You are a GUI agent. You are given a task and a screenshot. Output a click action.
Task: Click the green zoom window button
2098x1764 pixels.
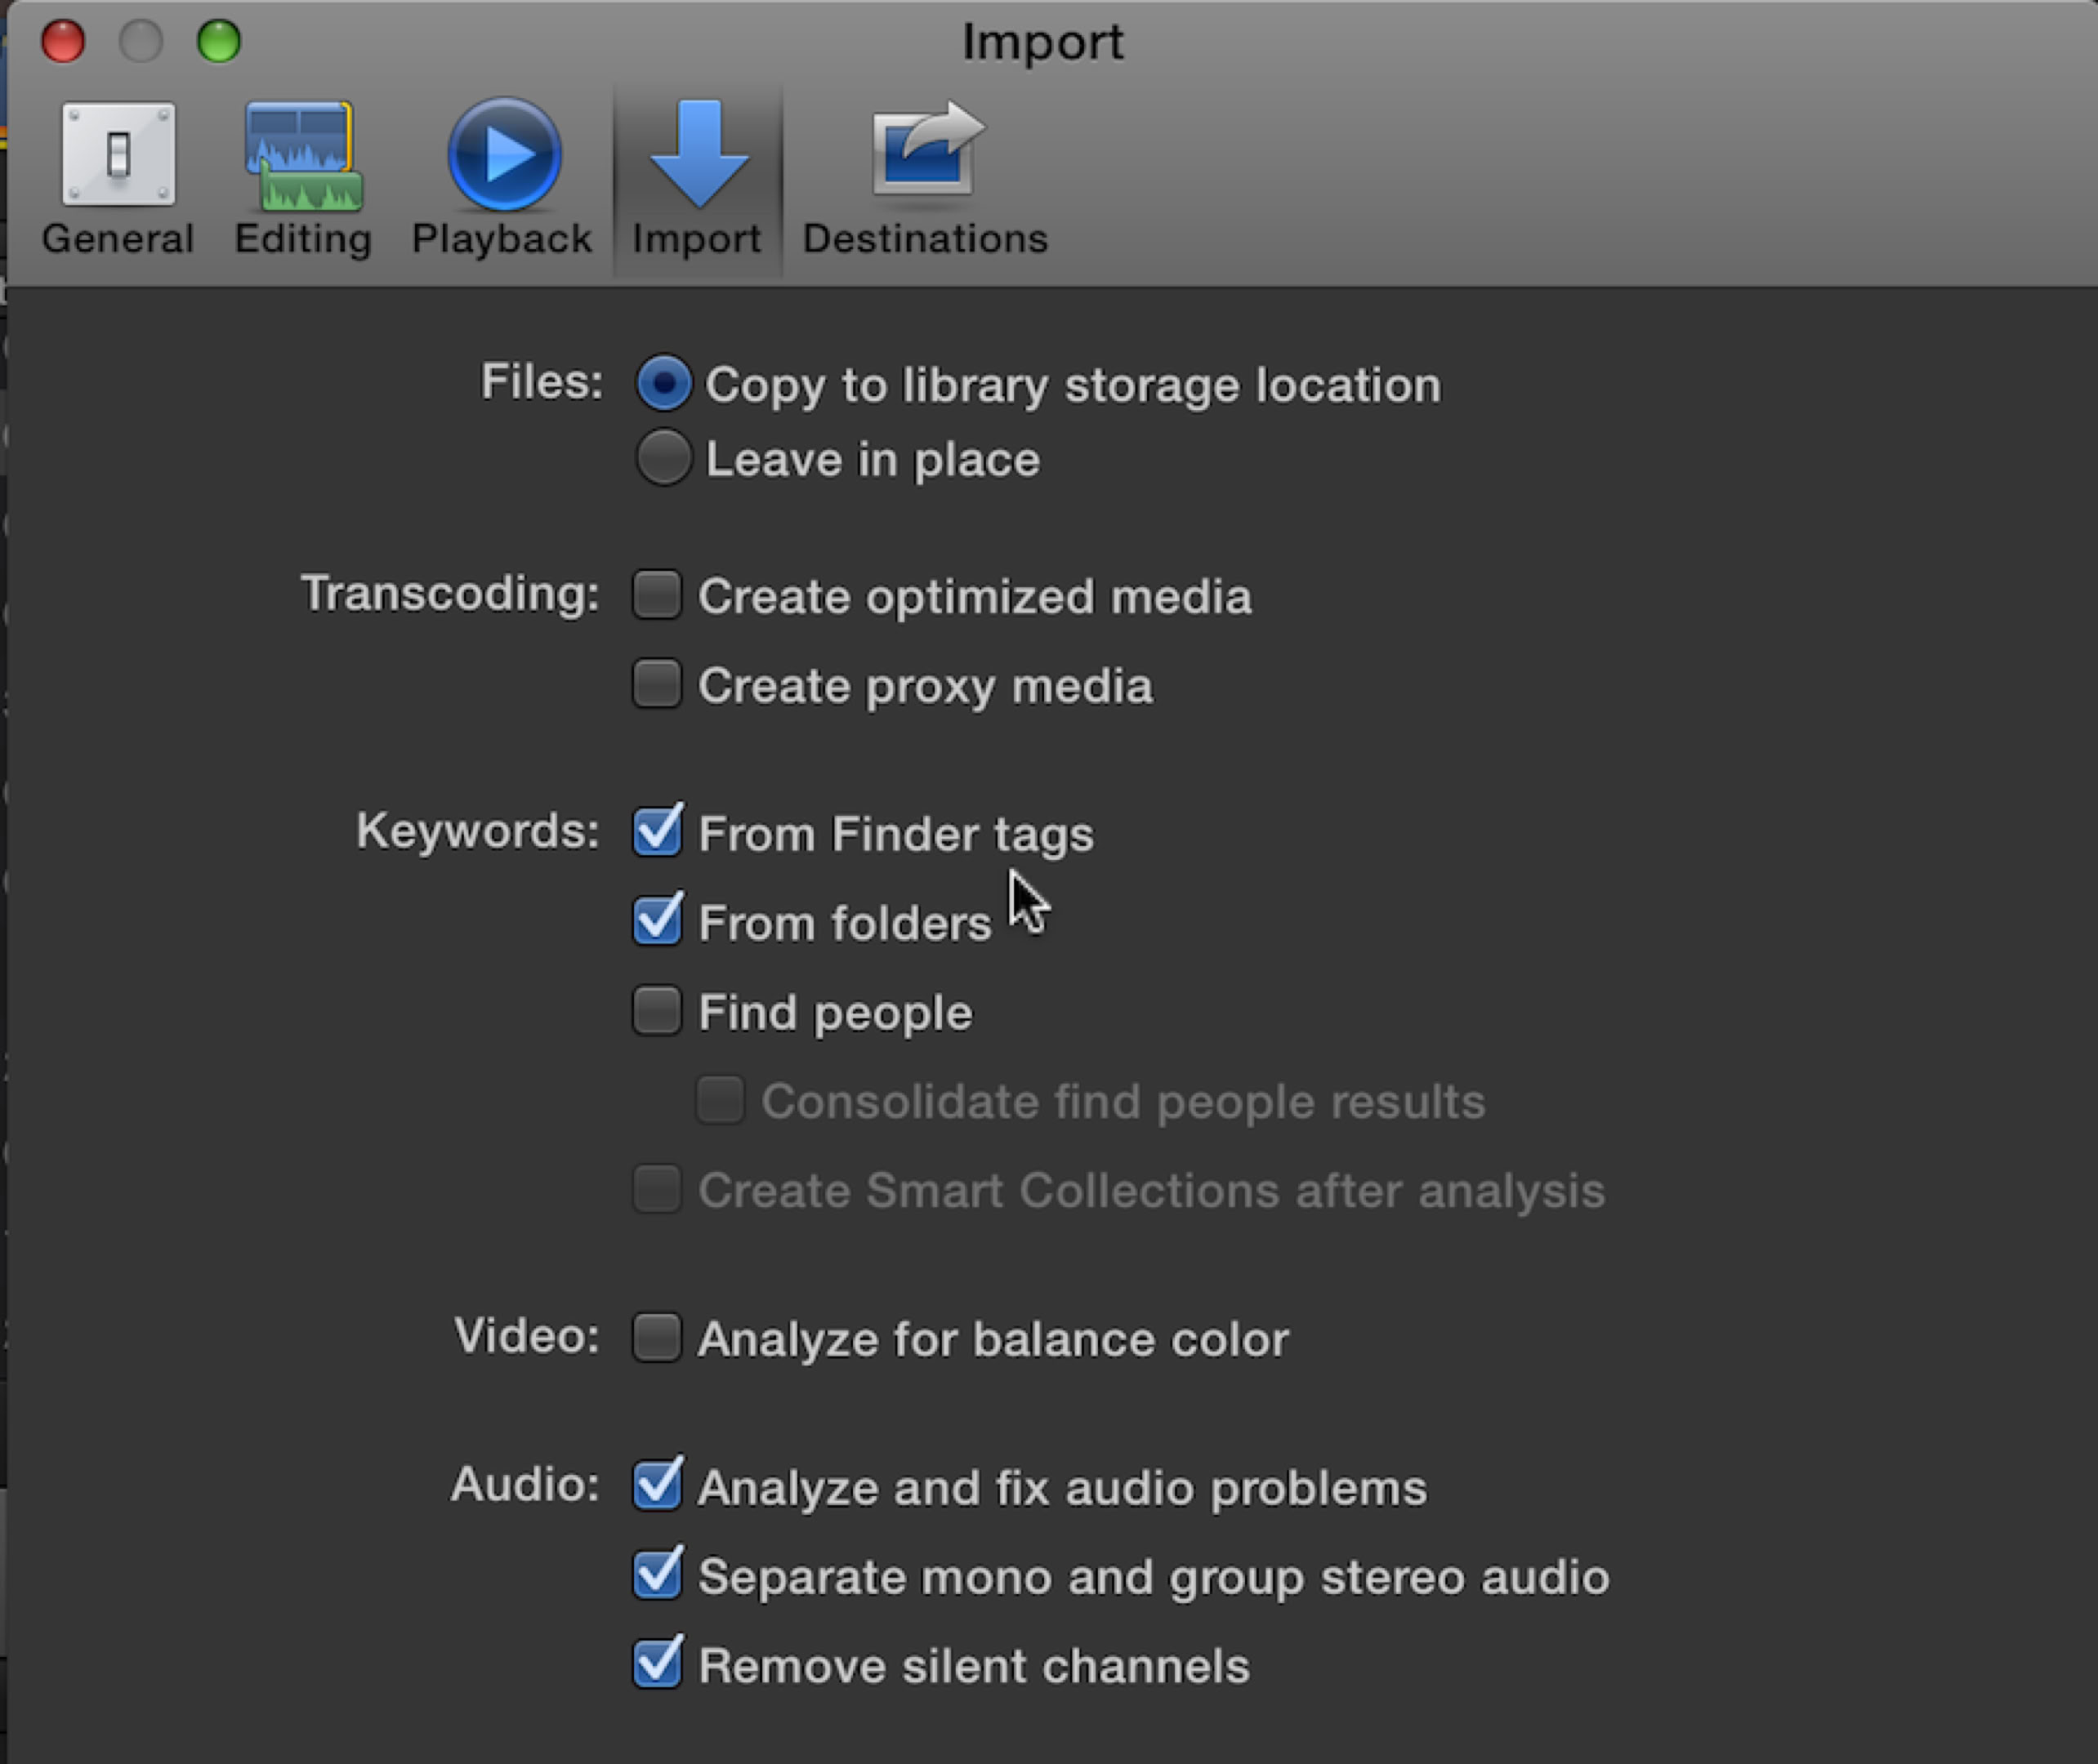(x=219, y=41)
